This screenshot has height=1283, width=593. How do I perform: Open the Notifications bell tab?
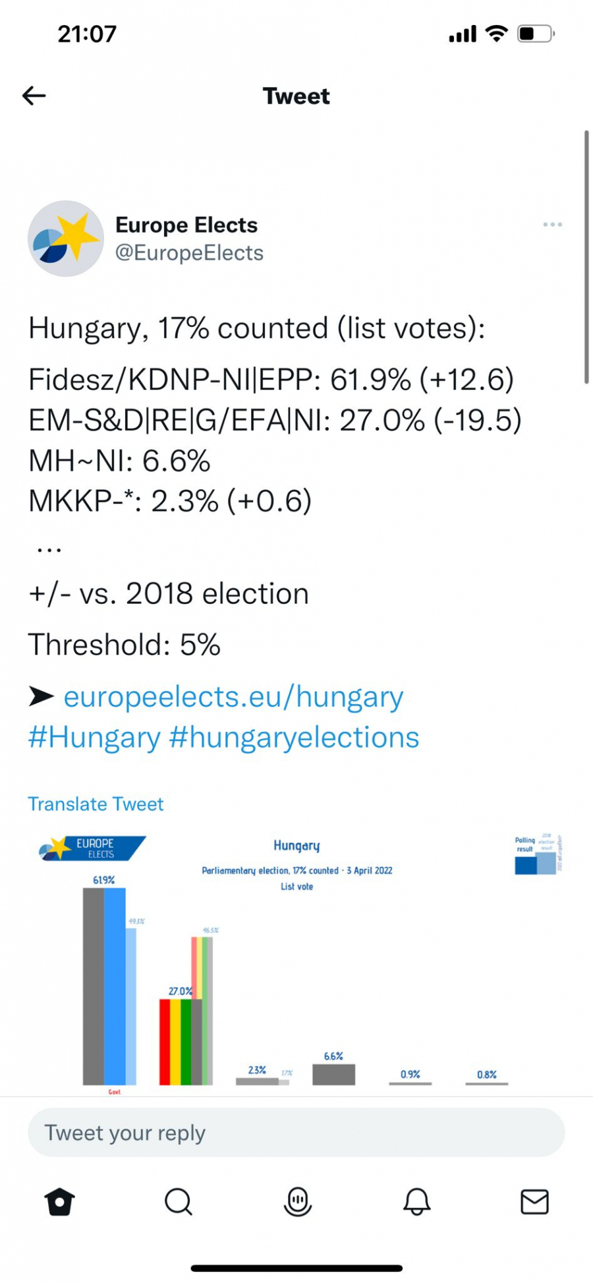click(x=416, y=1201)
